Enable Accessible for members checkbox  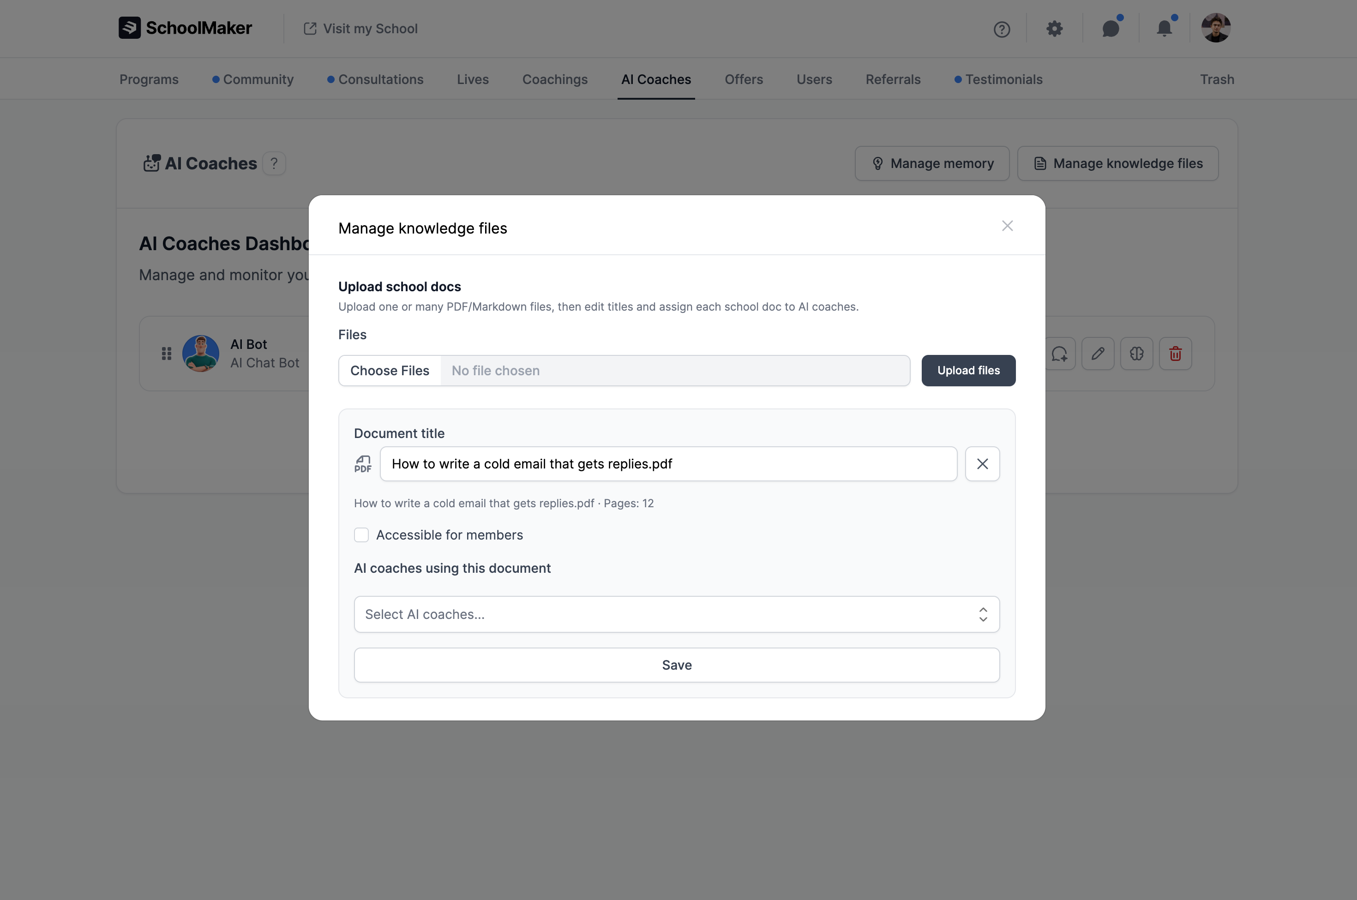pos(361,535)
